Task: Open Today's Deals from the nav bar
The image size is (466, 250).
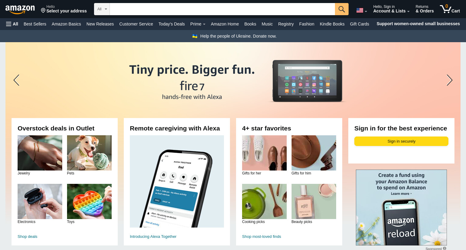Action: click(x=172, y=24)
